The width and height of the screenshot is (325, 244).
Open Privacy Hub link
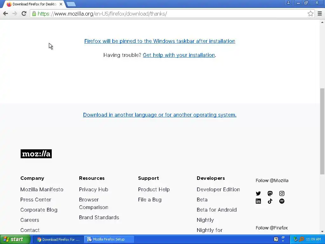tap(94, 189)
